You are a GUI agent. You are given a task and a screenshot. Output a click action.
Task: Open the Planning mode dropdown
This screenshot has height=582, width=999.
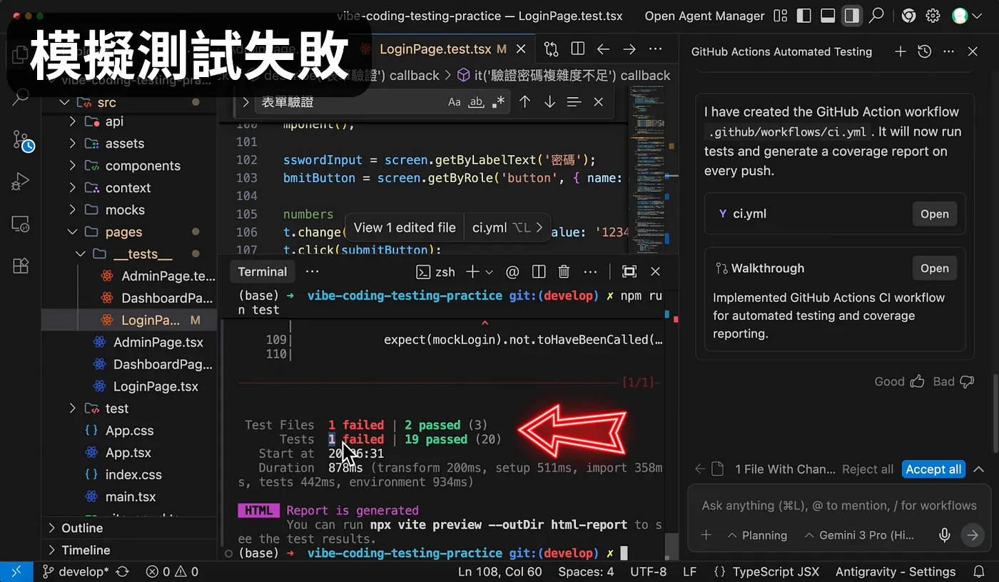756,535
